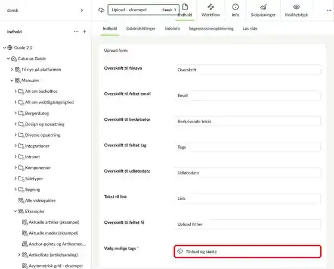Expand the Diverse opsætning folder
334x269 pixels.
(x=16, y=134)
